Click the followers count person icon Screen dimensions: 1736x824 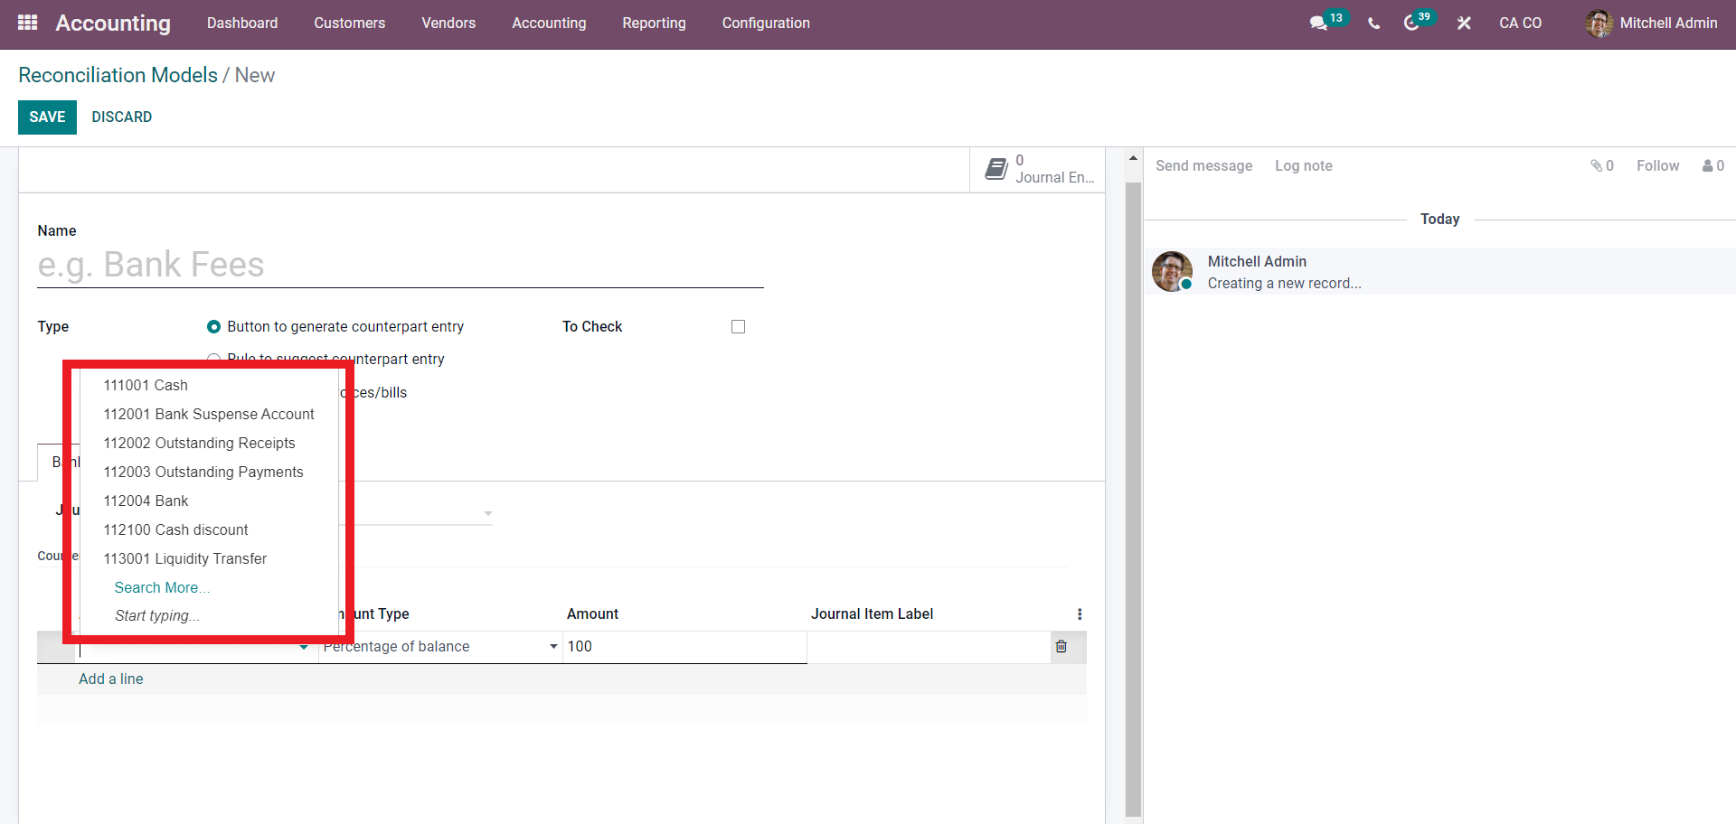pyautogui.click(x=1707, y=166)
